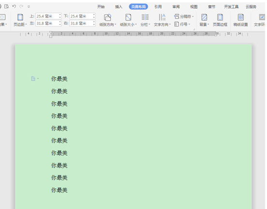267x209 pixels.
Task: Click the 纸张方向 orientation icon
Action: pyautogui.click(x=107, y=17)
